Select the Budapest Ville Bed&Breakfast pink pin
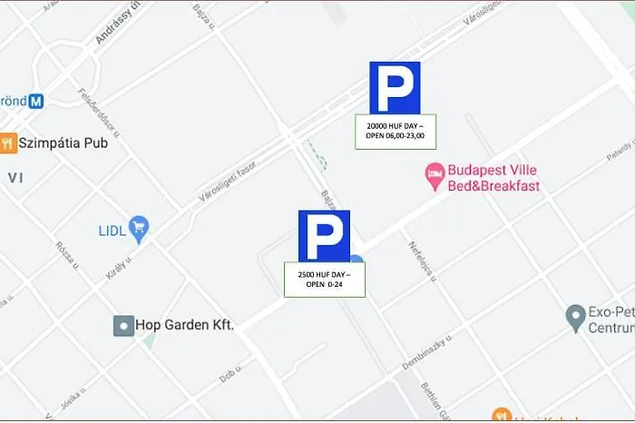The image size is (635, 423). point(435,177)
